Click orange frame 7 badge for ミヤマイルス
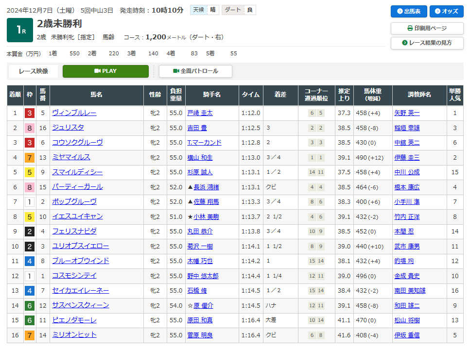Viewport: 470px width, 349px height. [x=30, y=157]
